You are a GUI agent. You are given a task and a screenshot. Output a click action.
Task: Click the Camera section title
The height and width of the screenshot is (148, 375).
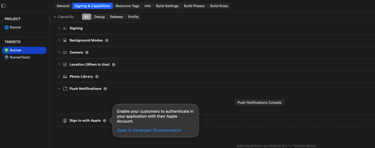pyautogui.click(x=76, y=52)
